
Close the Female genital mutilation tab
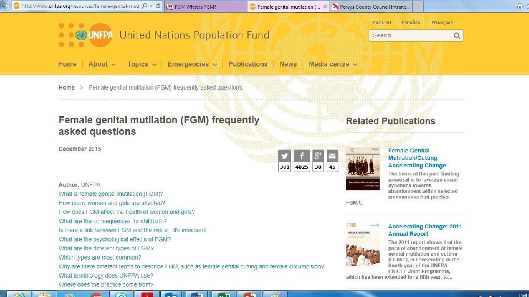(x=325, y=7)
